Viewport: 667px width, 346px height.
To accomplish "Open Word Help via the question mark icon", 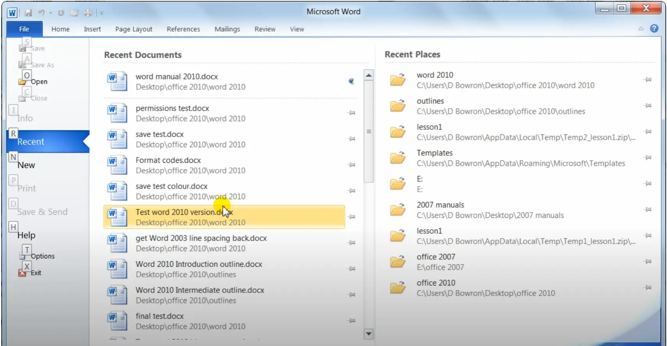I will [x=654, y=29].
